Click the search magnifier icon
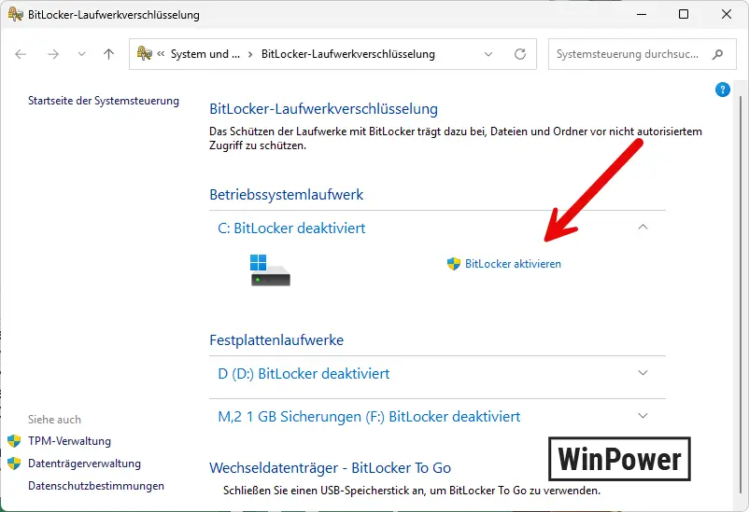 pyautogui.click(x=717, y=54)
